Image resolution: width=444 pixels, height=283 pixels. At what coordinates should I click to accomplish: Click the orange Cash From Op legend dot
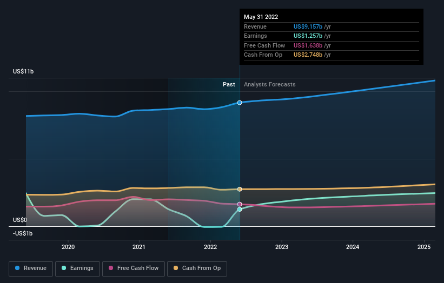(x=176, y=268)
